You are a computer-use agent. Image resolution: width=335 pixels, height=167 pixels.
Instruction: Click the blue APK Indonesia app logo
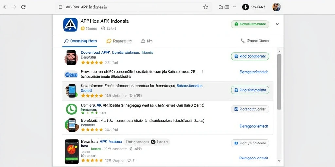click(x=70, y=25)
